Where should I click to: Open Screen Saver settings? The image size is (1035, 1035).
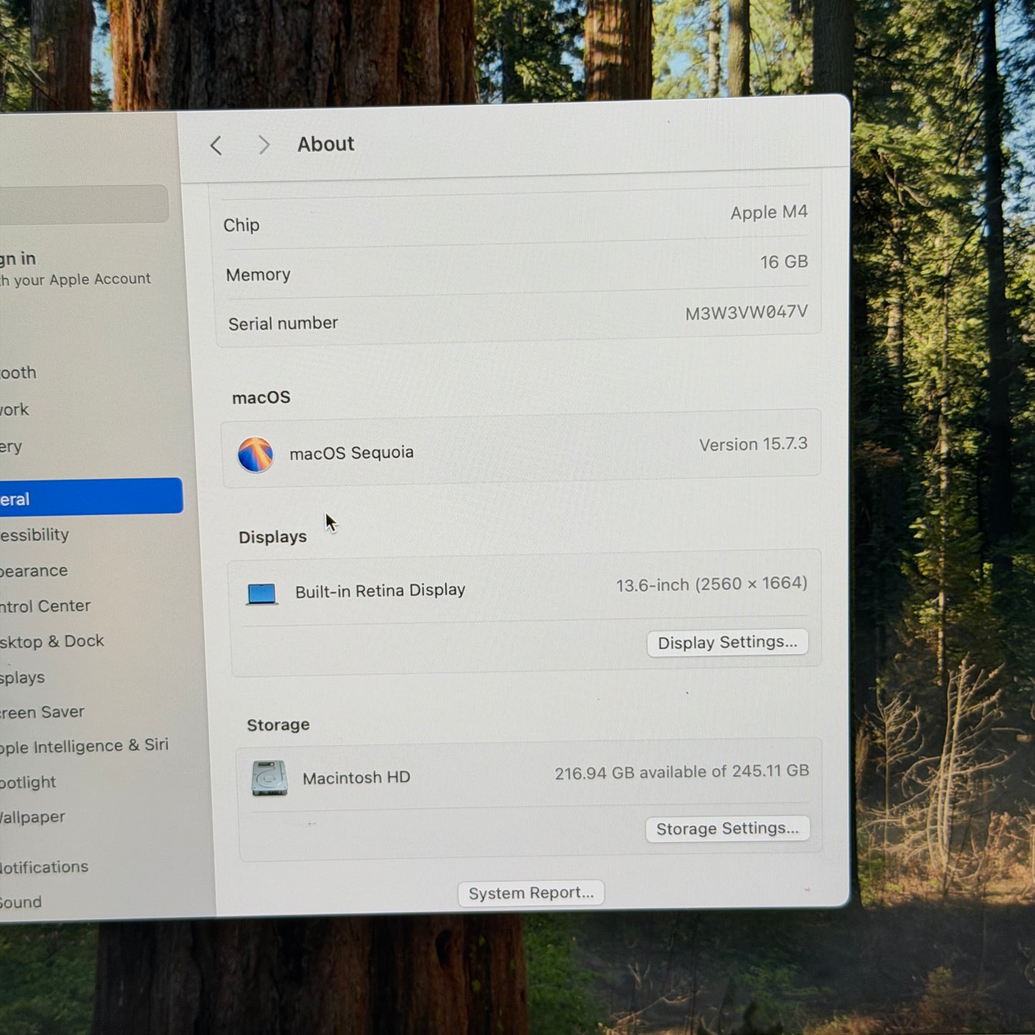pos(42,712)
